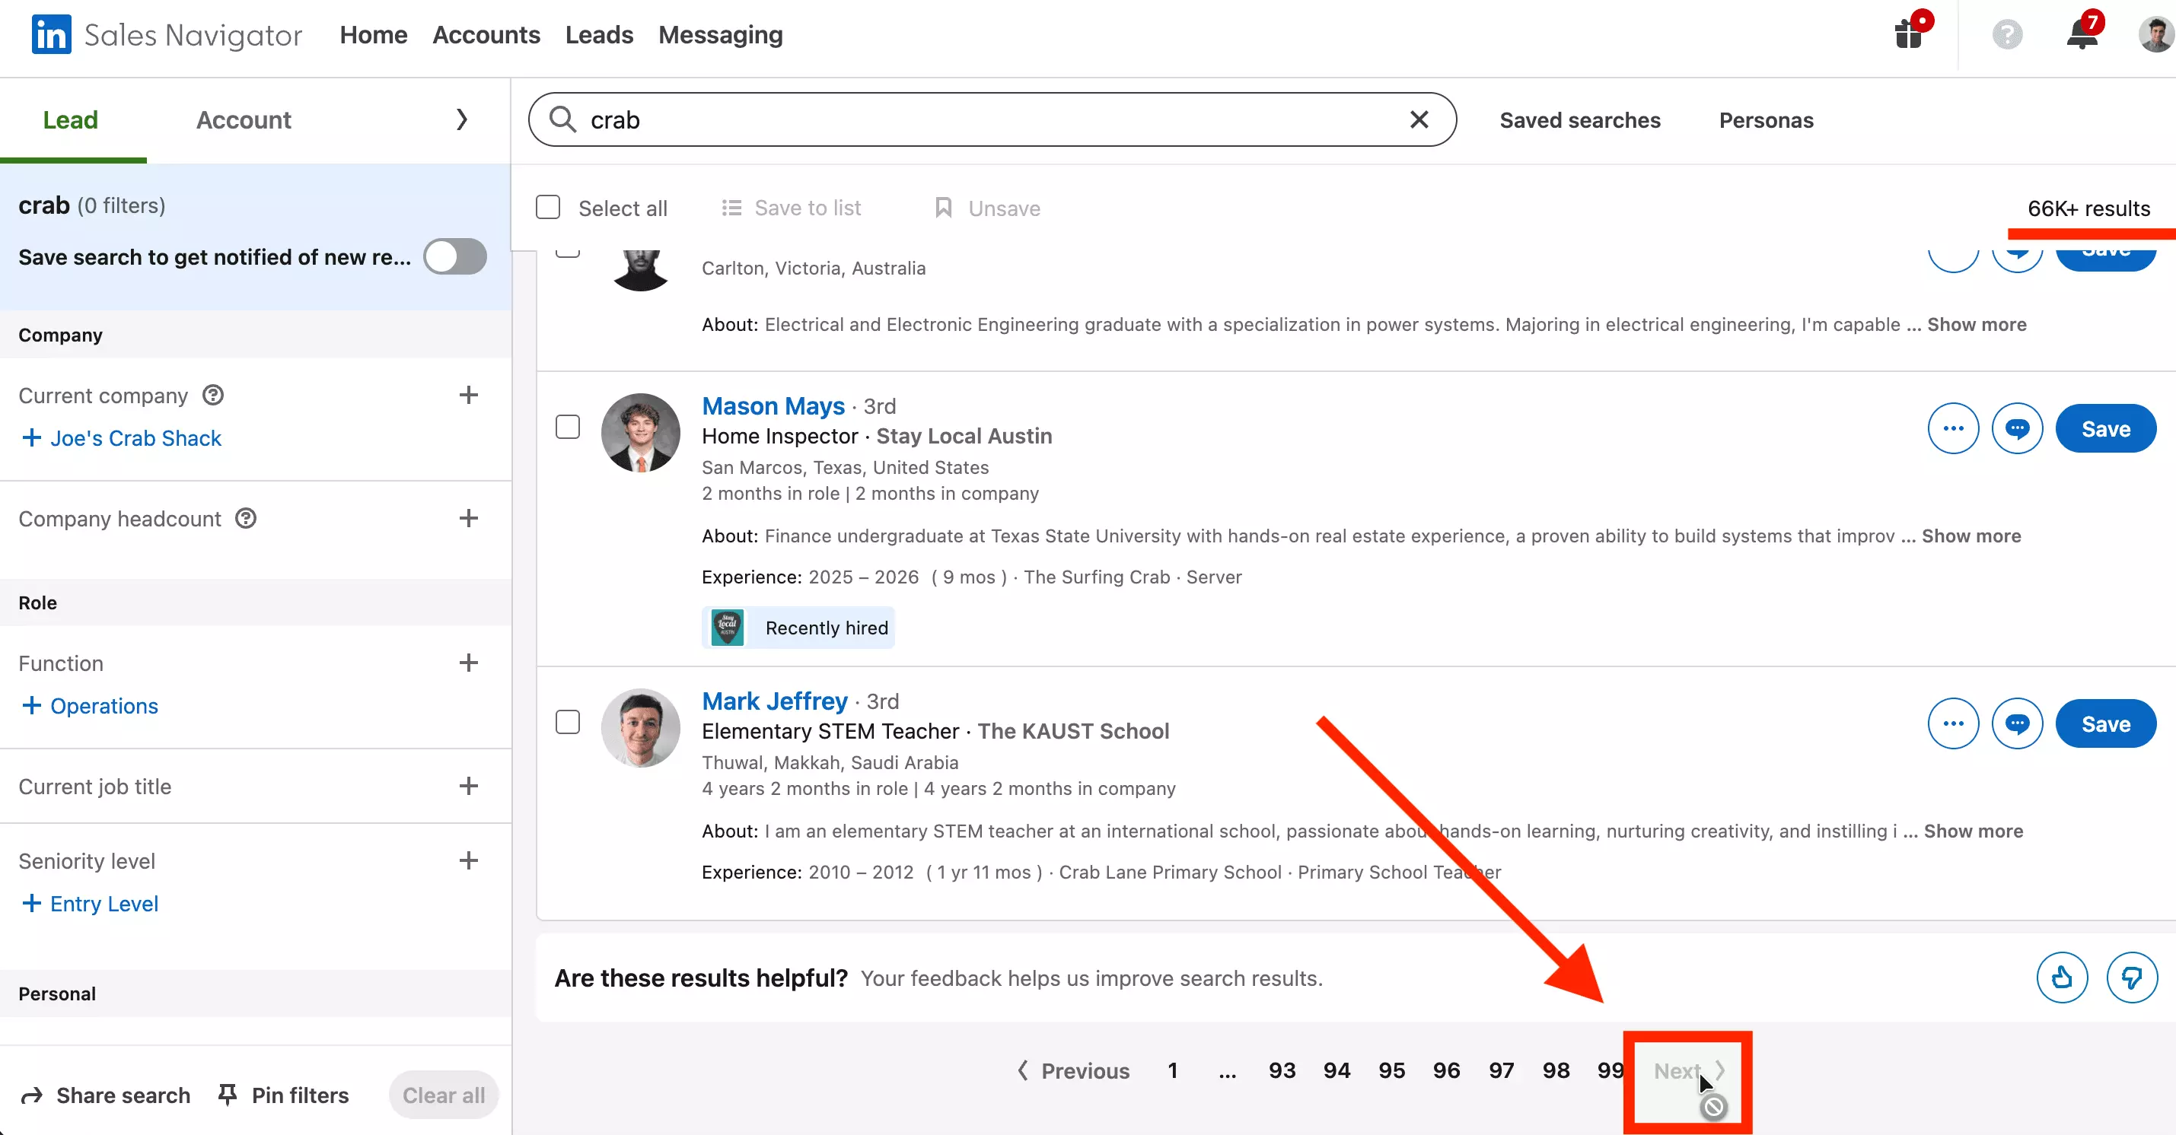
Task: Expand the Function filter
Action: (x=469, y=663)
